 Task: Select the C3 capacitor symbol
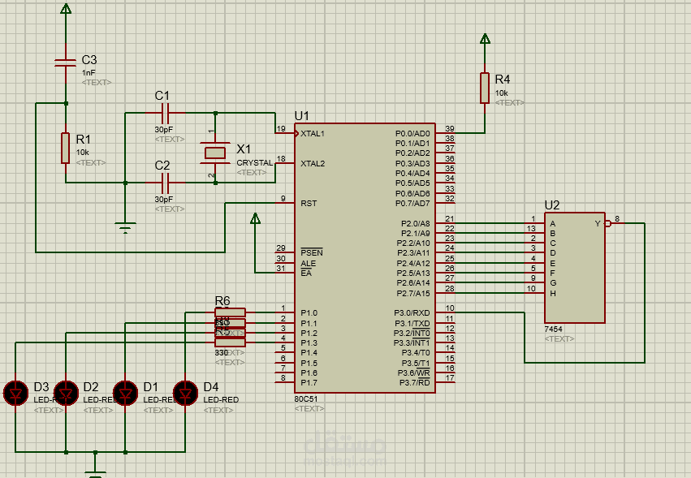66,62
